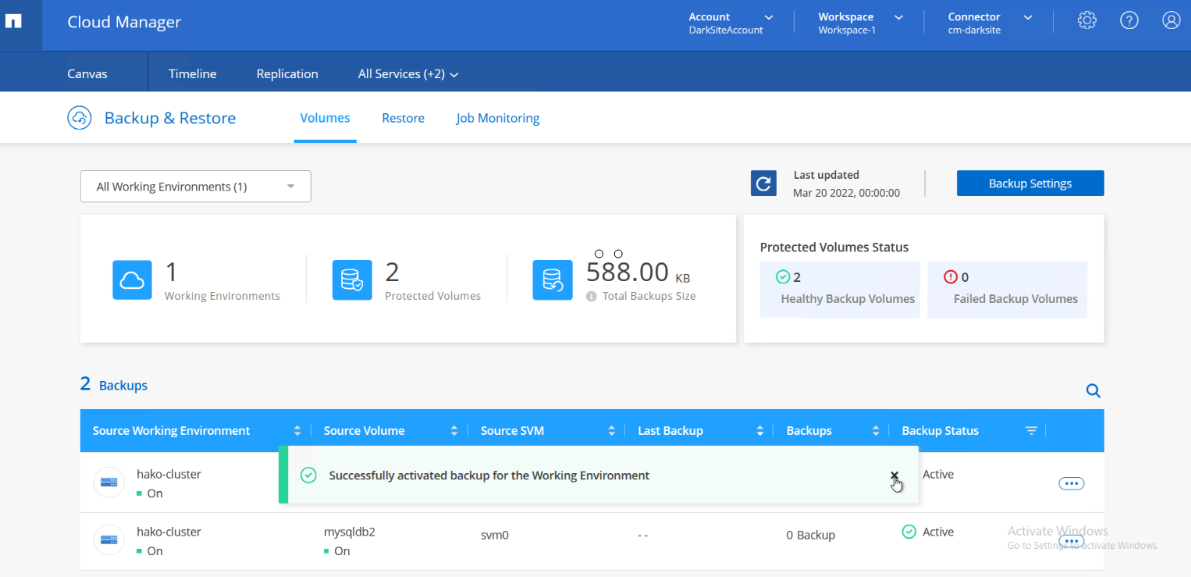
Task: Click the Backup Settings button
Action: [1029, 183]
